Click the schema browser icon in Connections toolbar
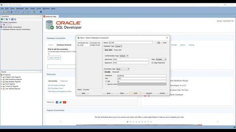This screenshot has width=236, height=132. [12, 19]
